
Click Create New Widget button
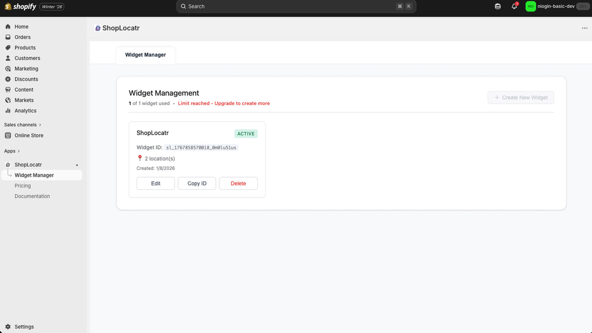click(x=521, y=98)
